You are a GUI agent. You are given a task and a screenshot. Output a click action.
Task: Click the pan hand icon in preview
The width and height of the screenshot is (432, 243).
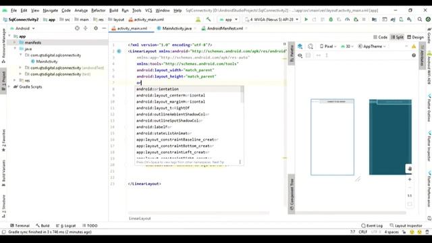pyautogui.click(x=410, y=169)
